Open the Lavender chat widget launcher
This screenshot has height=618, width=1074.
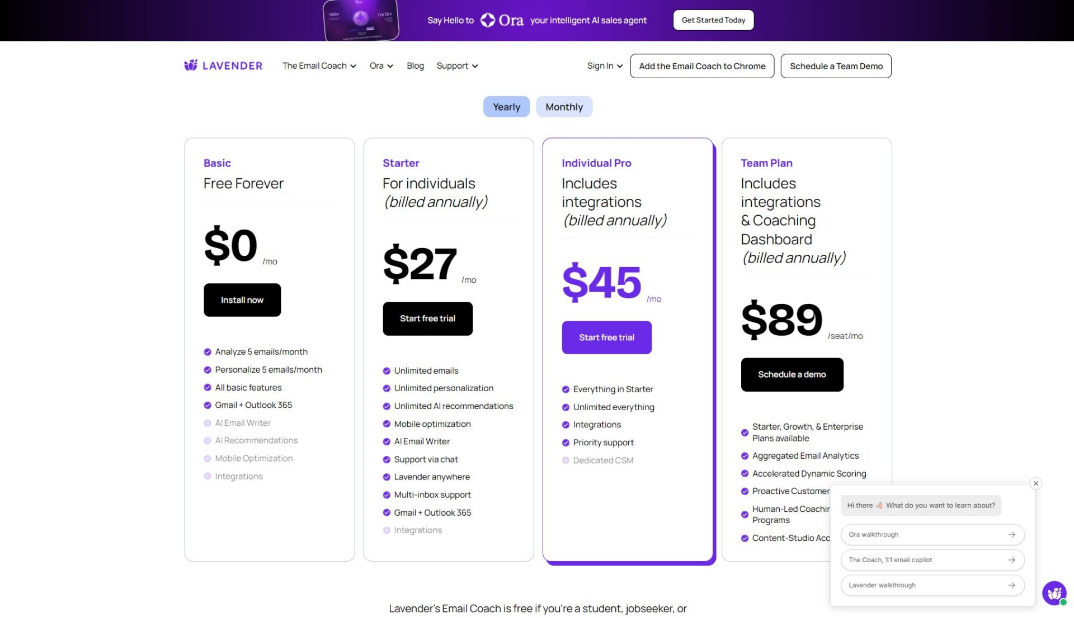(x=1054, y=593)
